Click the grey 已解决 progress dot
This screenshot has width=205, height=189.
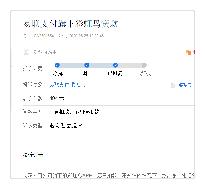tap(144, 65)
